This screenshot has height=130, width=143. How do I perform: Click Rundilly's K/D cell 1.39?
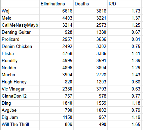coord(124,60)
